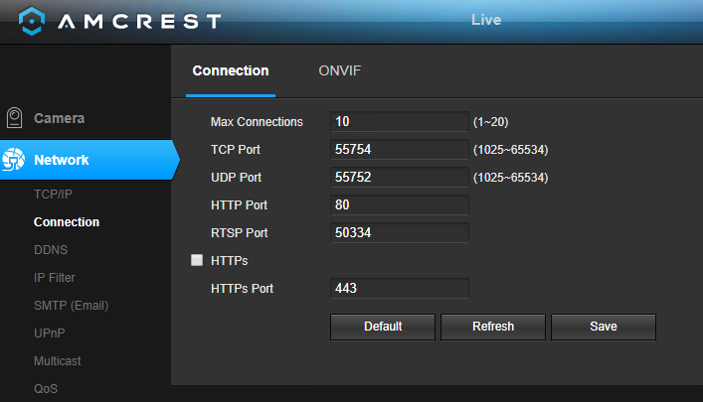This screenshot has height=402, width=703.
Task: Click the HTTPs Port input field
Action: pos(400,288)
